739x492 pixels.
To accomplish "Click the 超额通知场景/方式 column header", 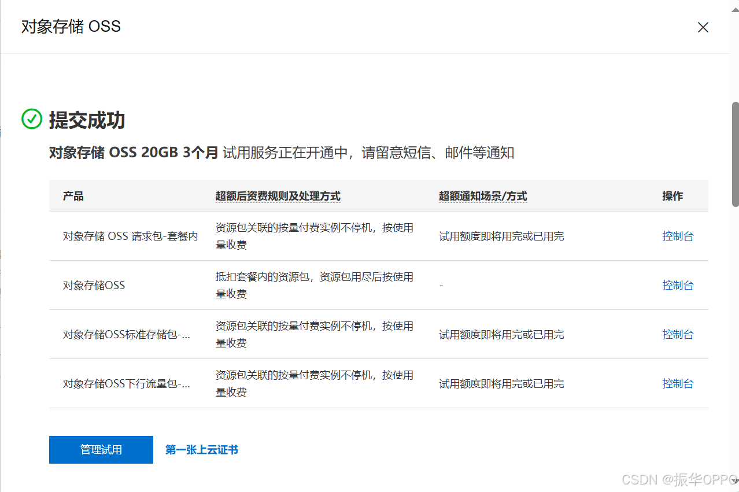I will [483, 196].
